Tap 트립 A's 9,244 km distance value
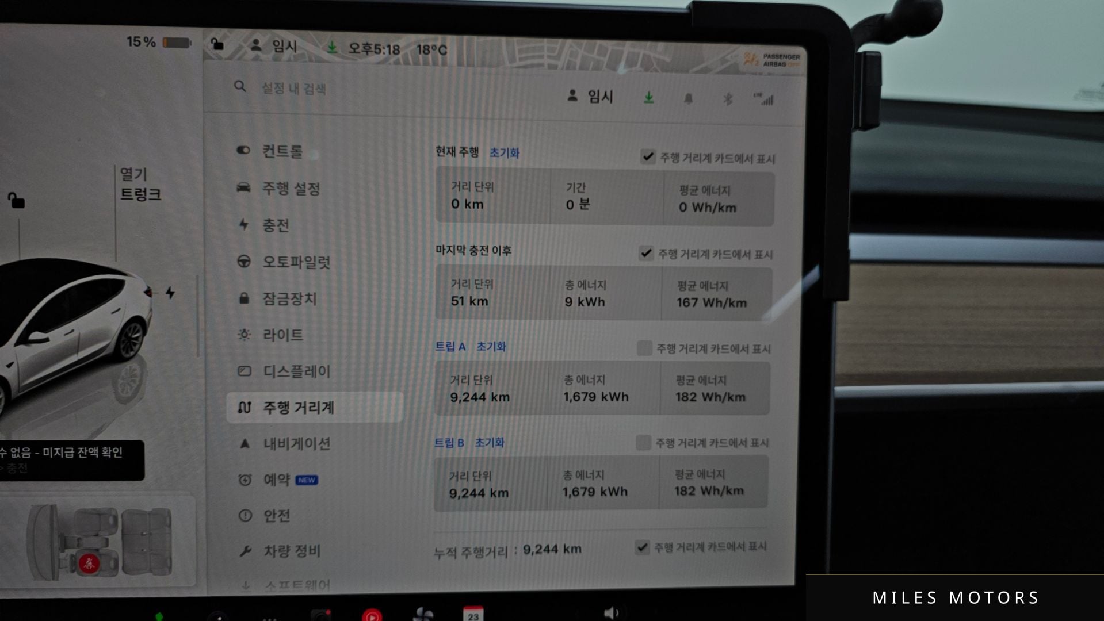Image resolution: width=1104 pixels, height=621 pixels. (480, 397)
